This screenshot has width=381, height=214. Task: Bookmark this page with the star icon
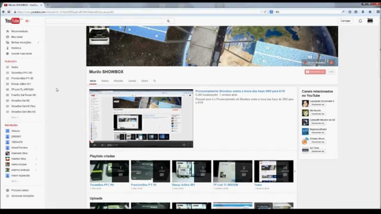[x=350, y=12]
